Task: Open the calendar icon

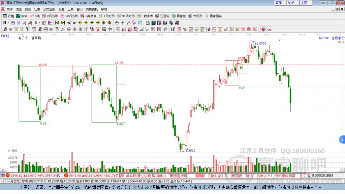Action: pos(148,23)
